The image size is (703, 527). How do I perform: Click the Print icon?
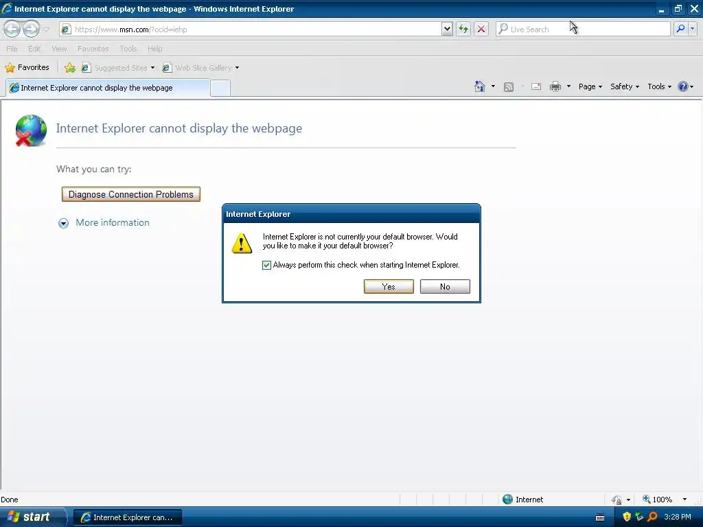555,86
